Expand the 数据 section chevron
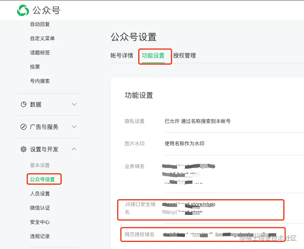The image size is (304, 249). coord(74,104)
